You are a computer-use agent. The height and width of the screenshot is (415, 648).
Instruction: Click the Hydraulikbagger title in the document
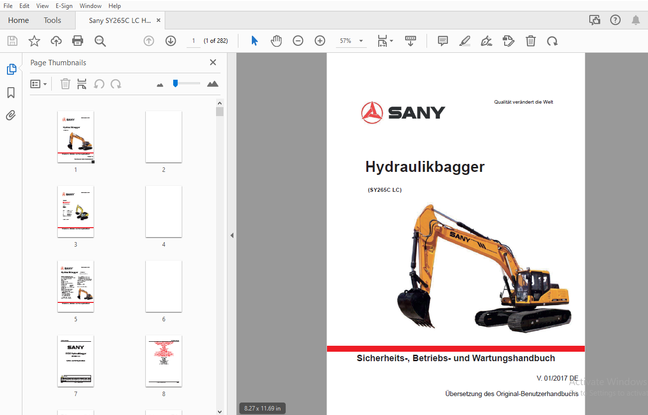click(425, 167)
